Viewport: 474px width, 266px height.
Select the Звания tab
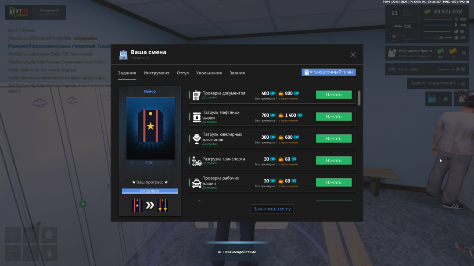[x=237, y=73]
